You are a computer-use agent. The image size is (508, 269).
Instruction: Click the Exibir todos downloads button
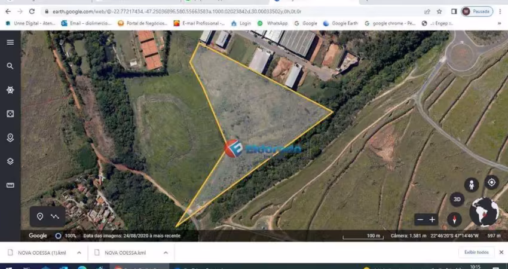click(476, 252)
